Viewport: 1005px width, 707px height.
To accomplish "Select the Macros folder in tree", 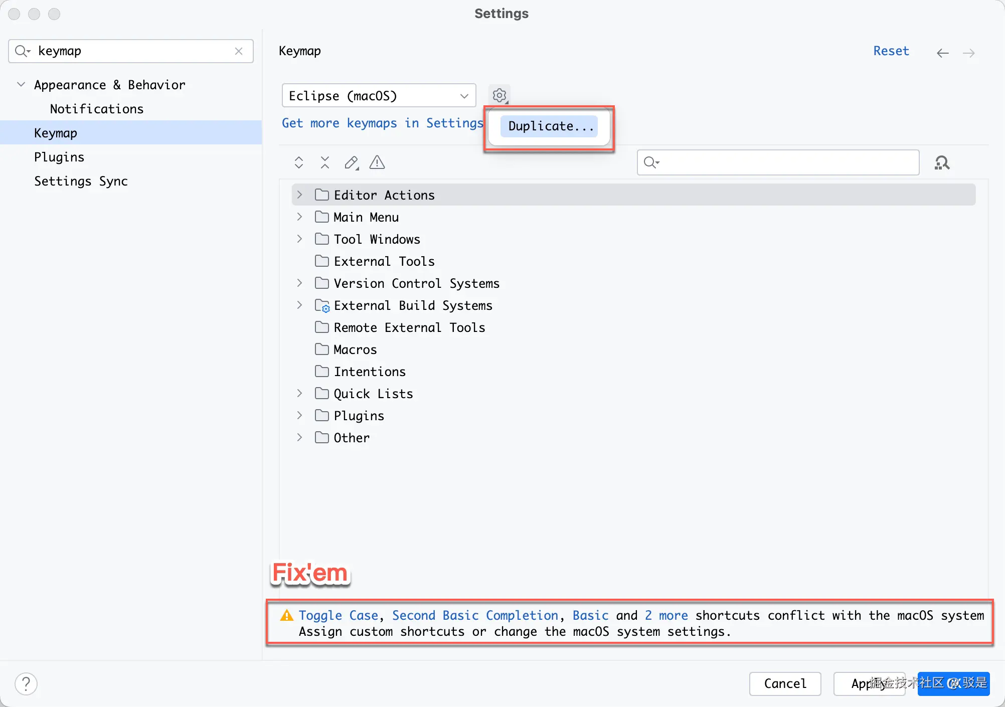I will coord(355,349).
